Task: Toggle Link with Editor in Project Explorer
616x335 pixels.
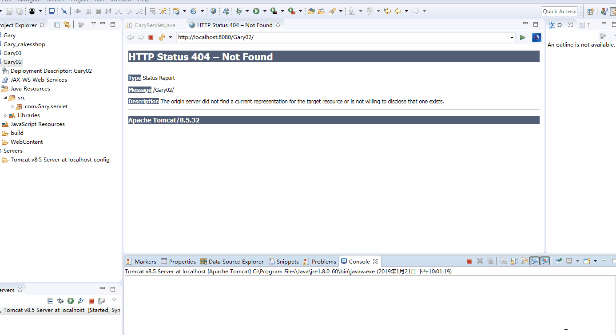Action: pyautogui.click(x=67, y=25)
